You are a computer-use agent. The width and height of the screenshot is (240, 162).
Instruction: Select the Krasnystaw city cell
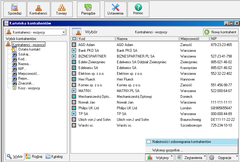189,68
